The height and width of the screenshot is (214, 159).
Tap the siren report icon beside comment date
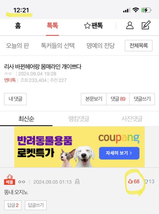click(x=77, y=181)
